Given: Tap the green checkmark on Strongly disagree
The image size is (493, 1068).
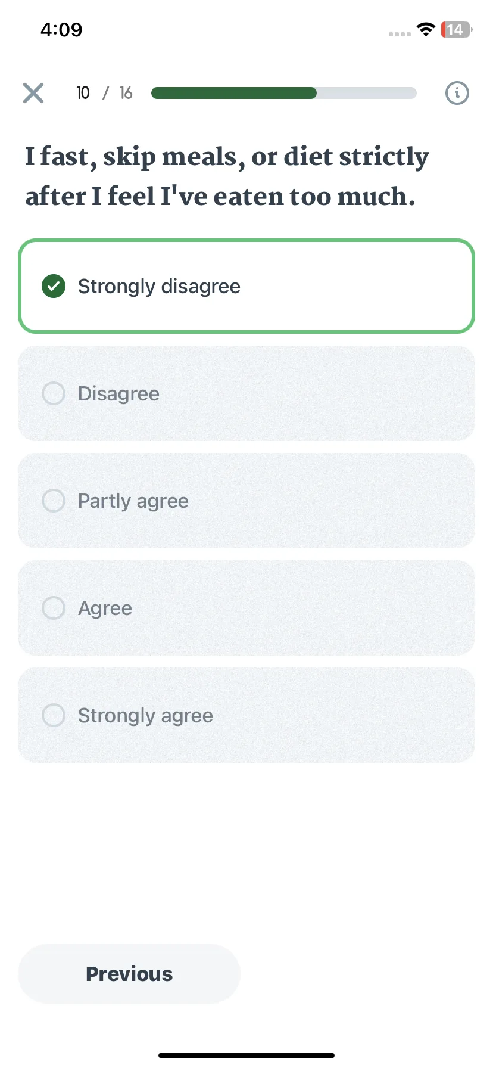Looking at the screenshot, I should 54,286.
